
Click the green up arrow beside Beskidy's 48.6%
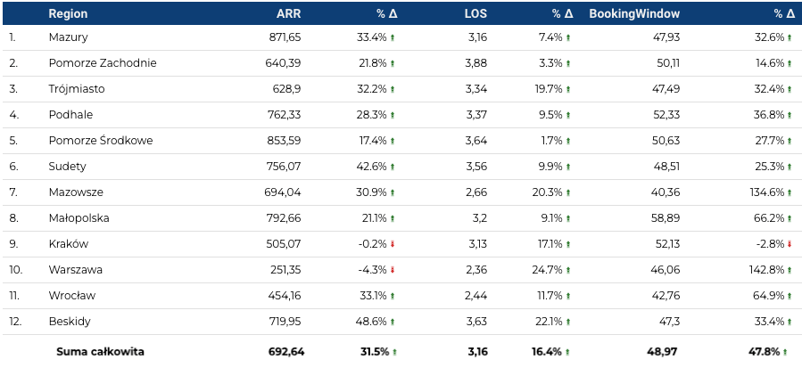click(x=393, y=322)
